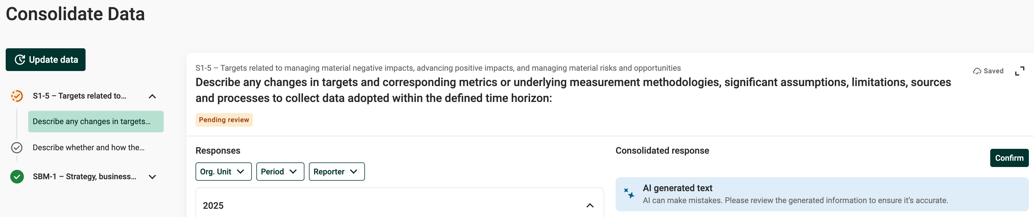
Task: Open the Period filter dropdown
Action: pyautogui.click(x=280, y=172)
